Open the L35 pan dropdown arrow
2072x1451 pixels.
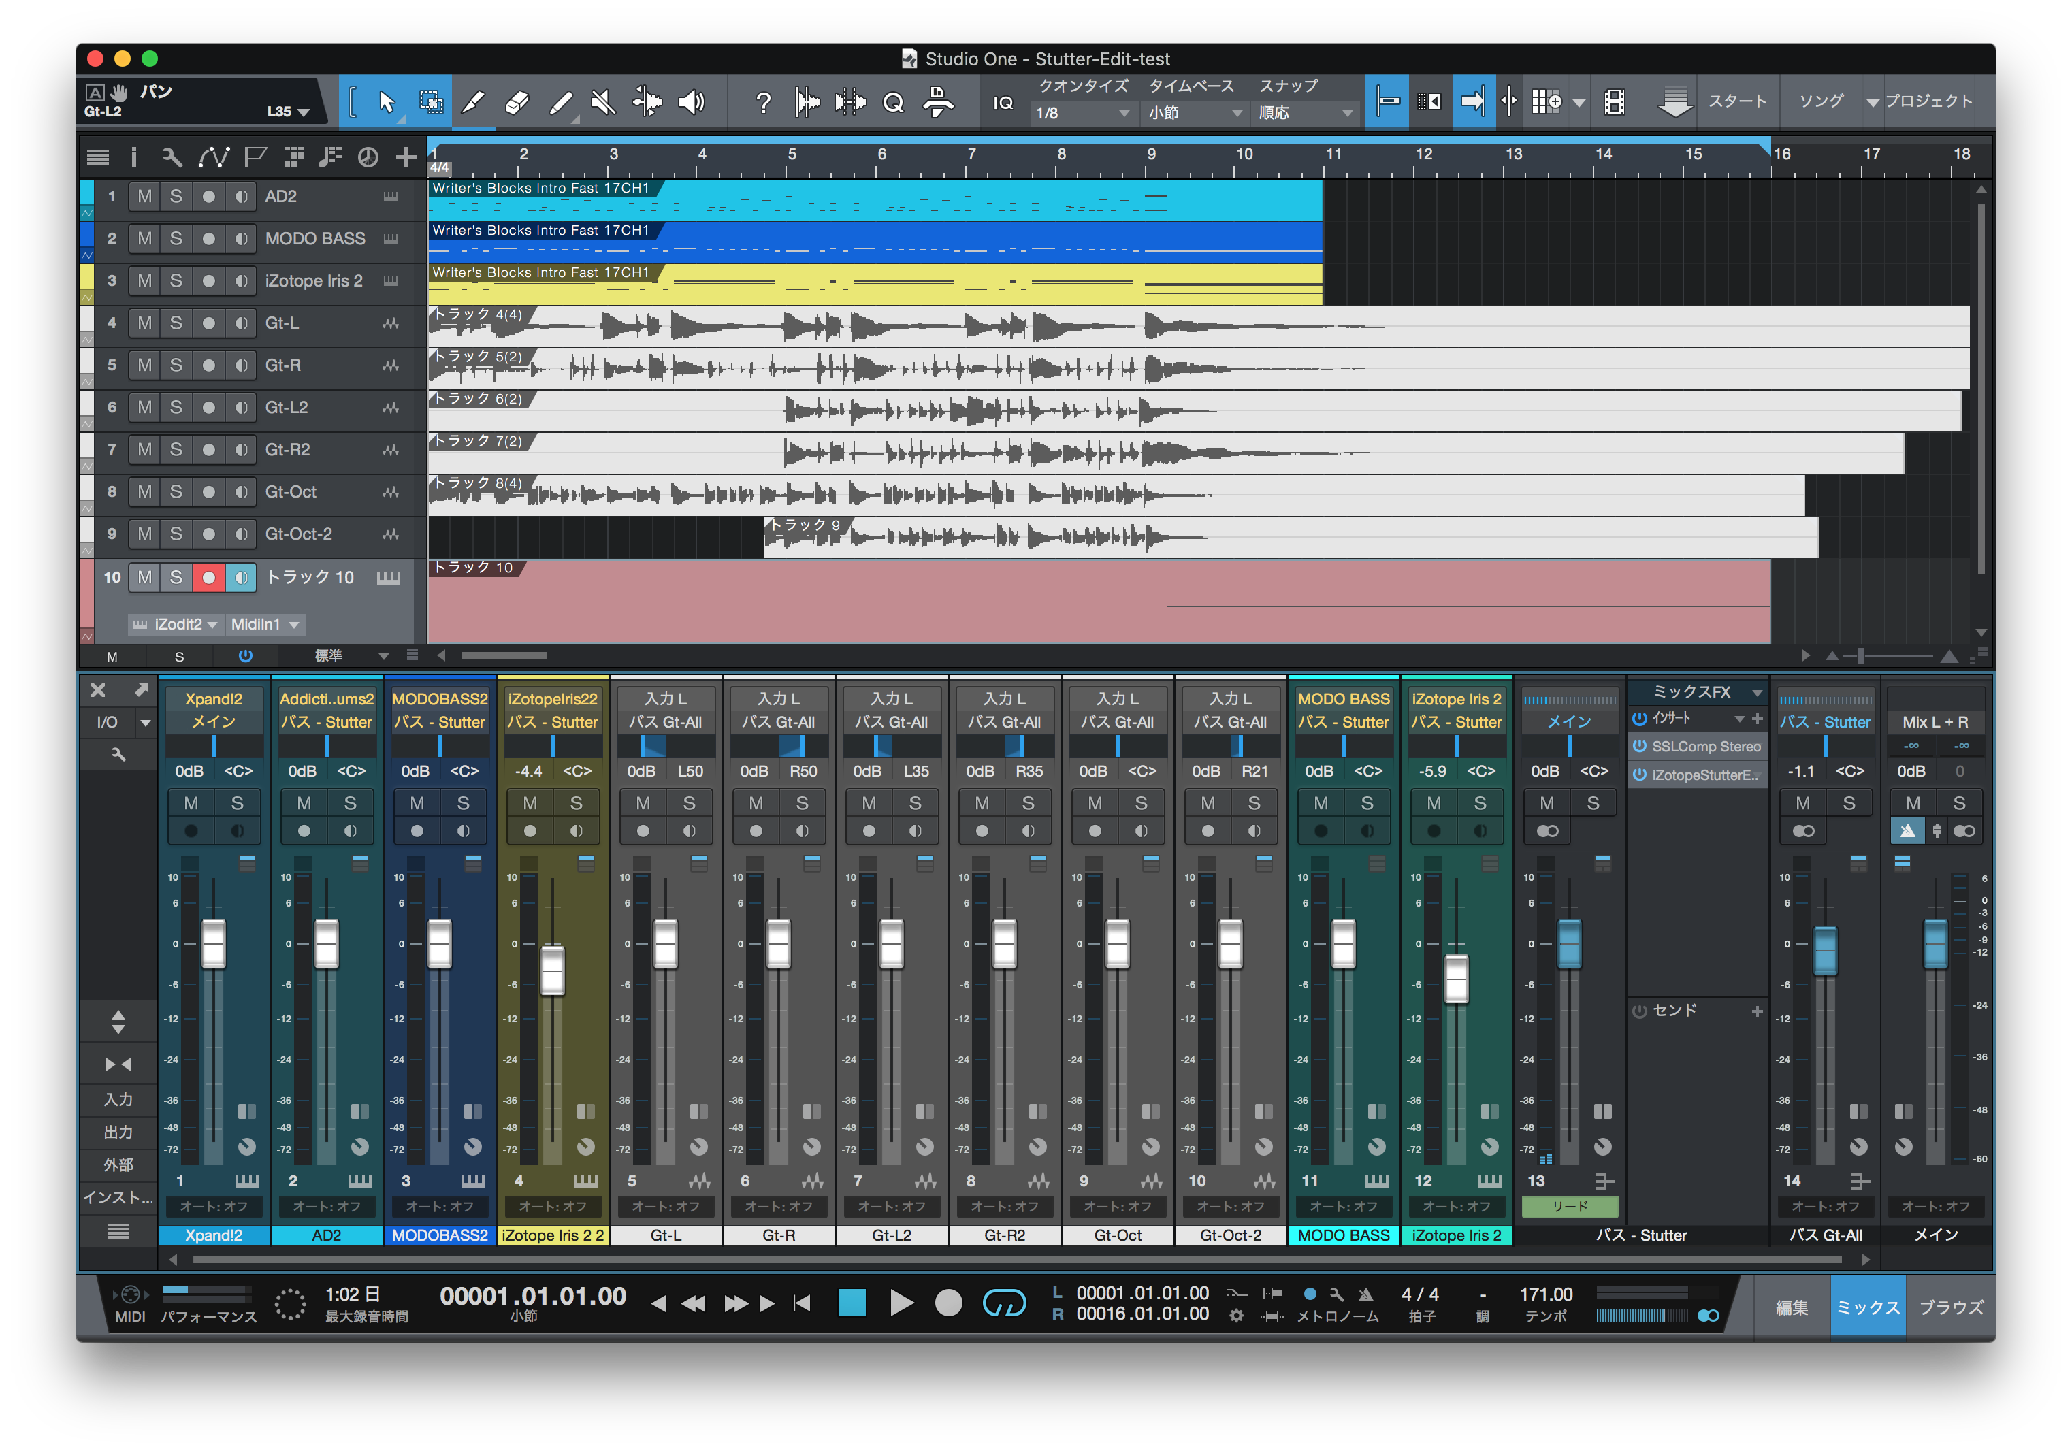303,112
